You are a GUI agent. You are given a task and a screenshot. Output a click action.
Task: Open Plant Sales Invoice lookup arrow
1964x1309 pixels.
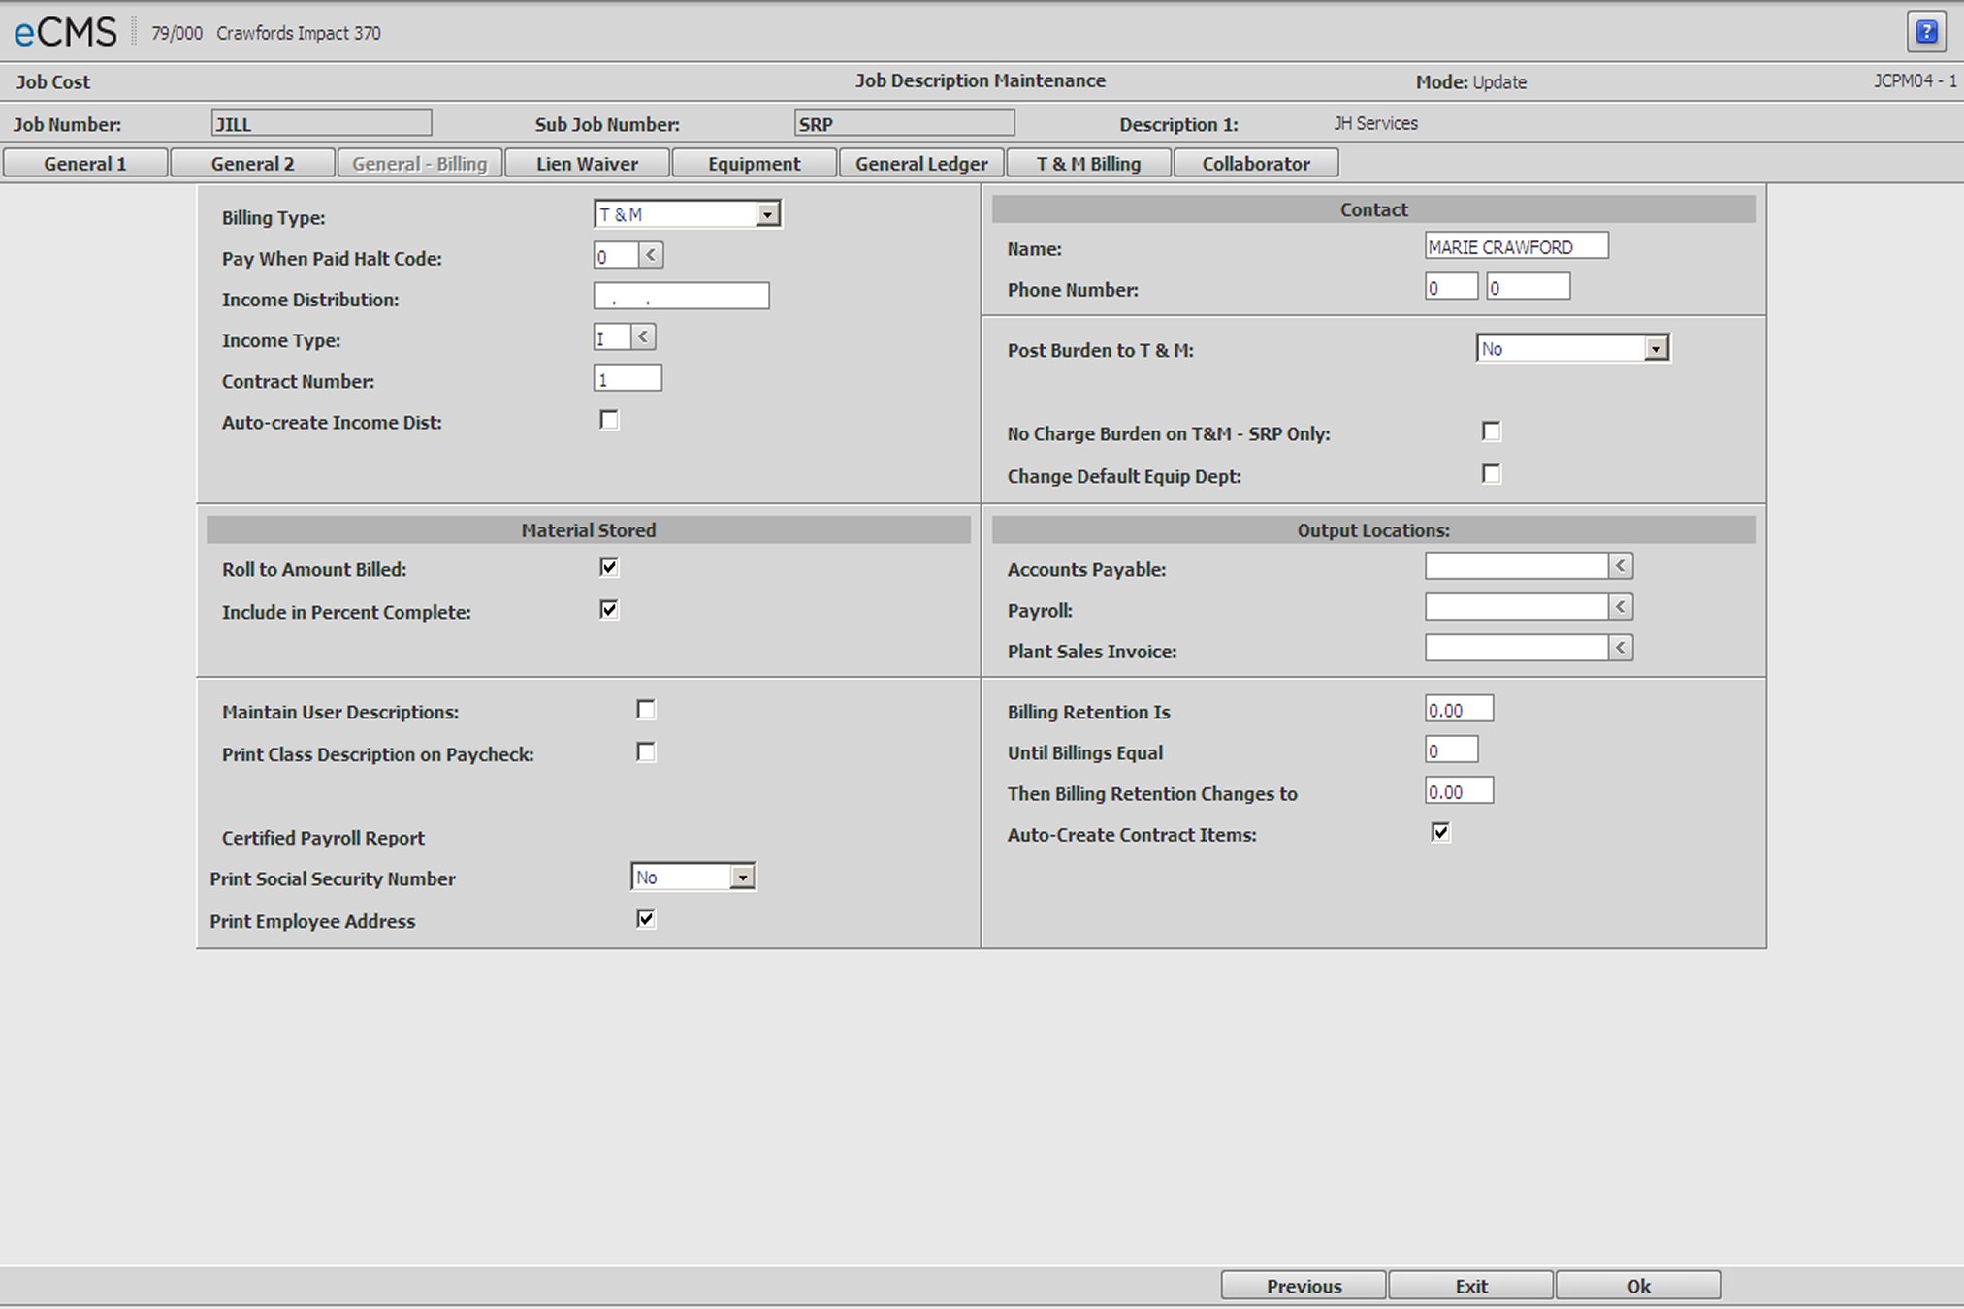coord(1621,648)
